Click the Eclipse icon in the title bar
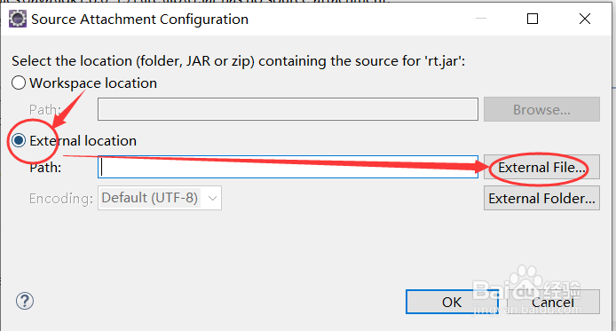 [18, 19]
